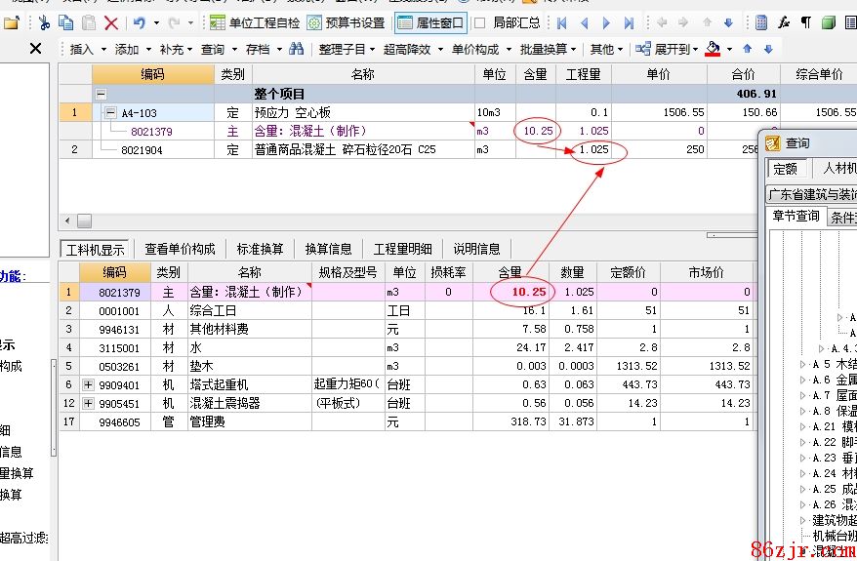Click the fill color paint bucket swatch
This screenshot has height=561, width=857.
tap(713, 49)
